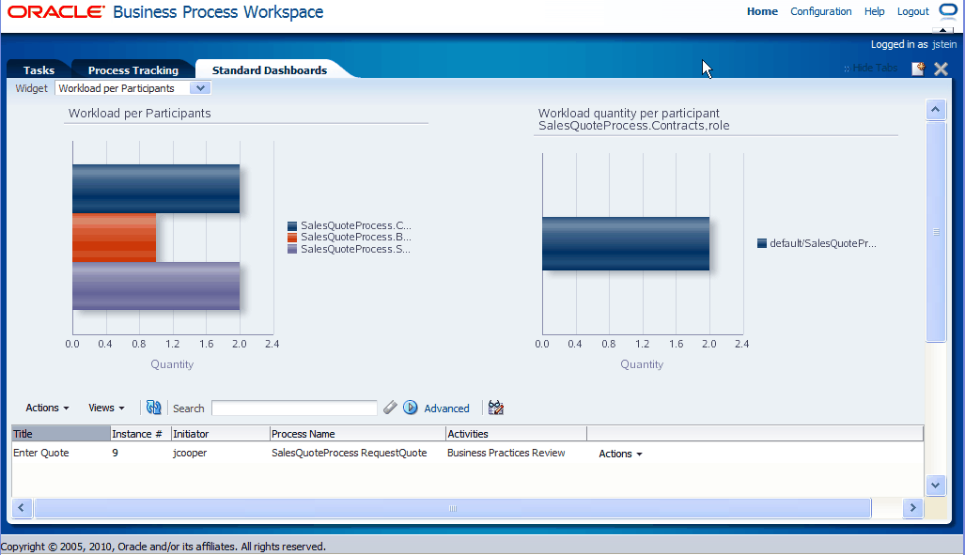Viewport: 965px width, 555px height.
Task: Select the Enter Quote title cell
Action: pyautogui.click(x=41, y=453)
